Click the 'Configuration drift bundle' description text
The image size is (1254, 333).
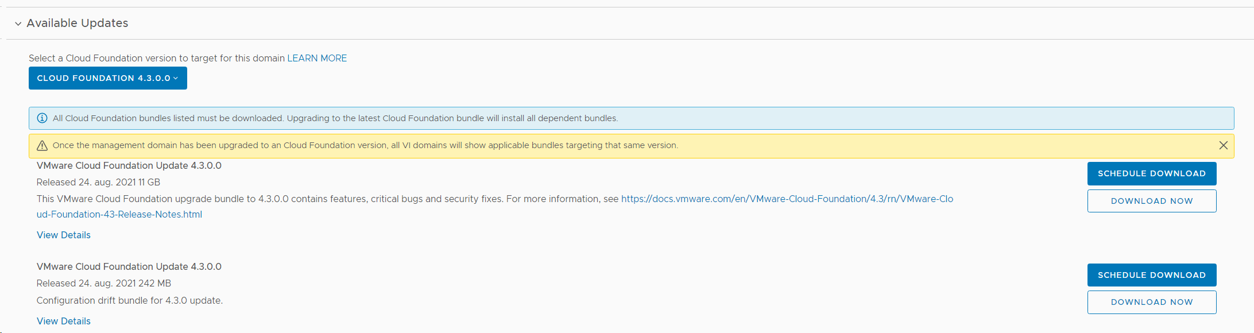click(129, 300)
